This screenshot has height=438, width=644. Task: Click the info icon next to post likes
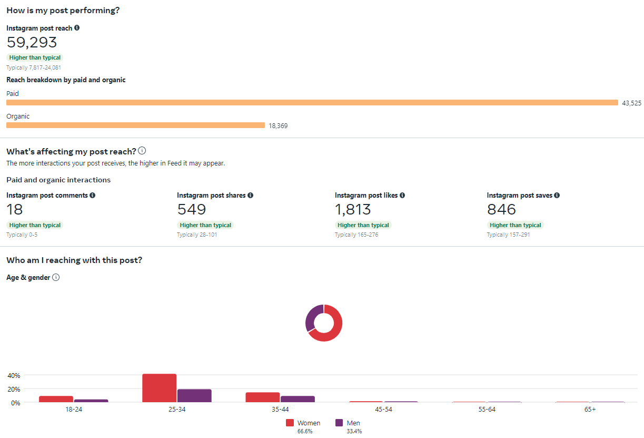402,195
